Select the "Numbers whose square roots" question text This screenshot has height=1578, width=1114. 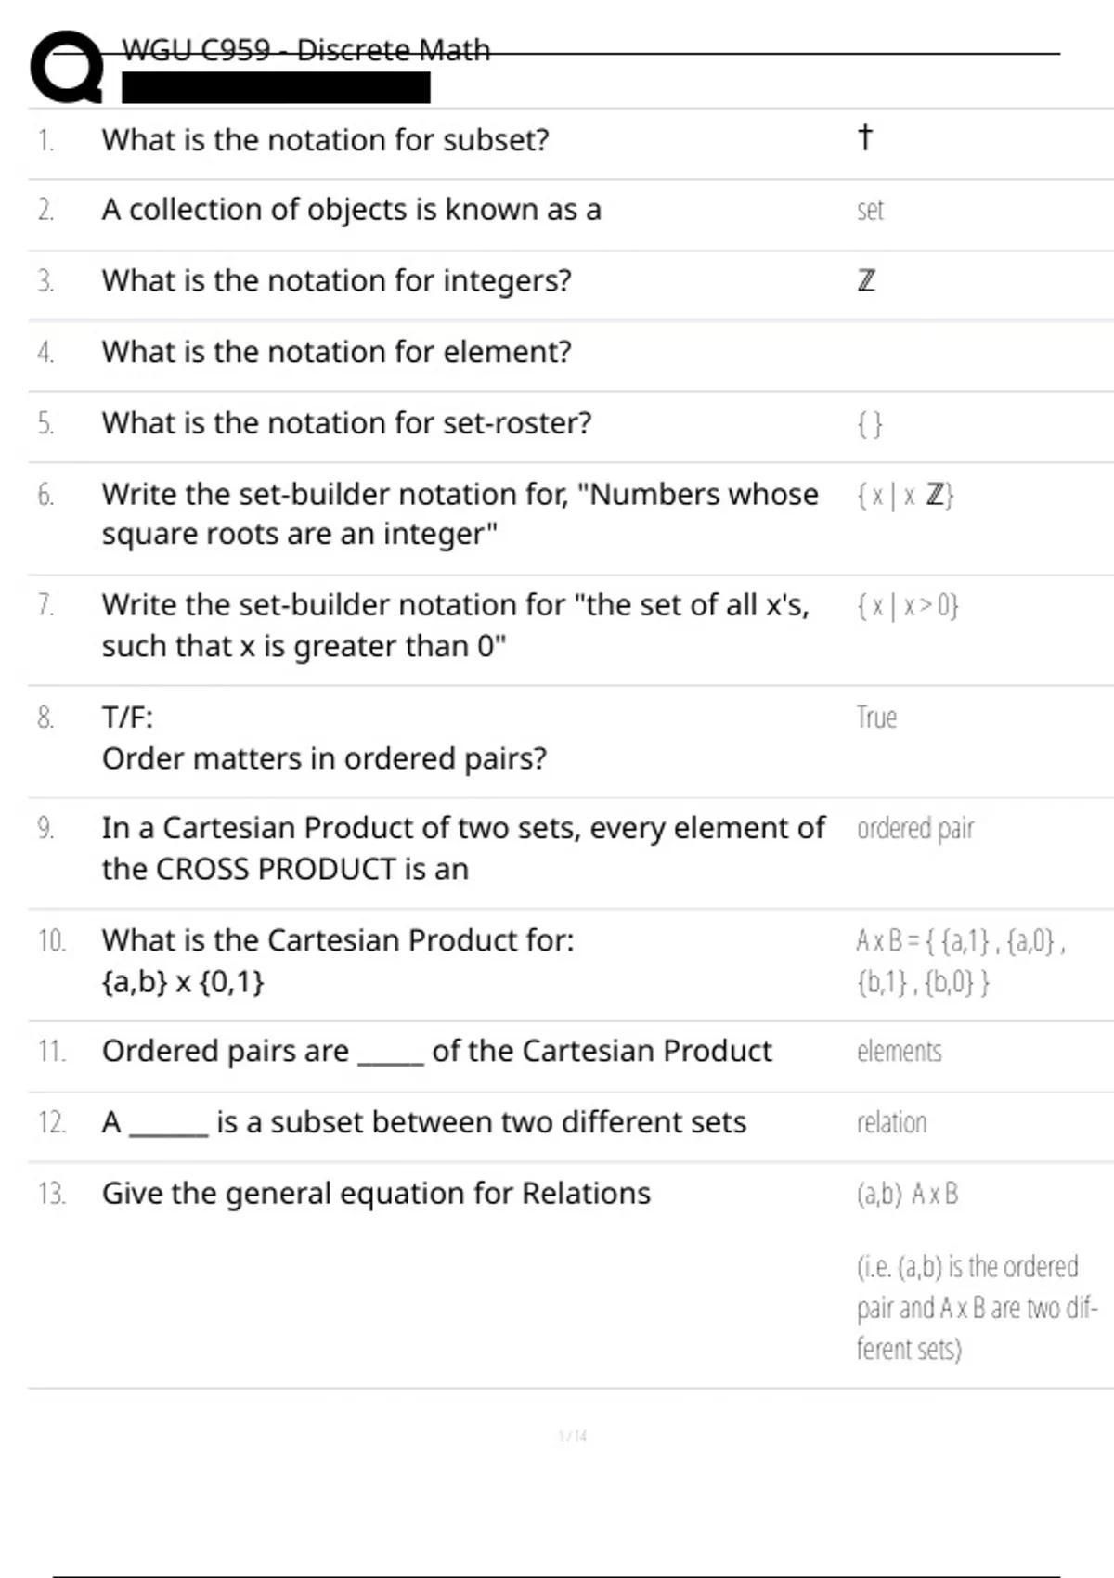460,513
